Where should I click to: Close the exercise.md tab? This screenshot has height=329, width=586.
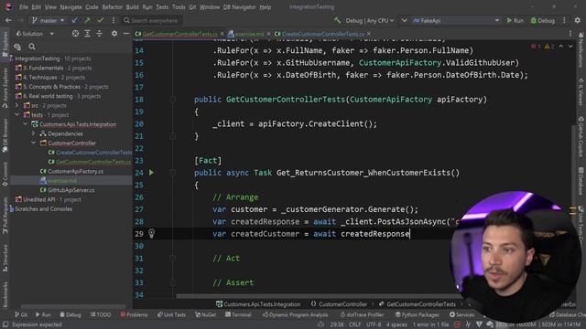pyautogui.click(x=268, y=34)
